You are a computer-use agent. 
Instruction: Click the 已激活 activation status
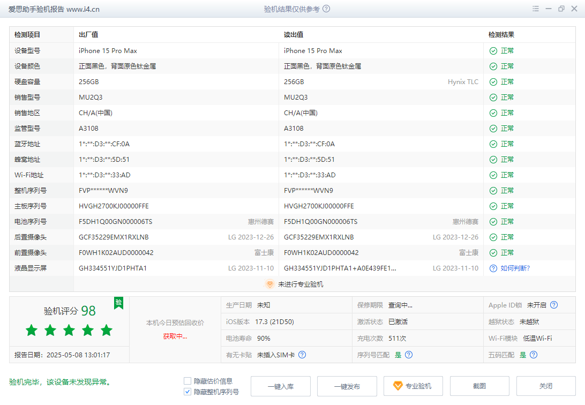[398, 322]
